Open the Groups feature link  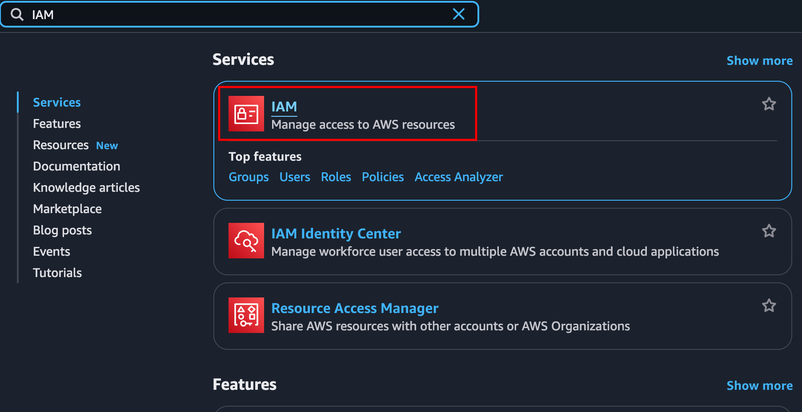tap(249, 177)
